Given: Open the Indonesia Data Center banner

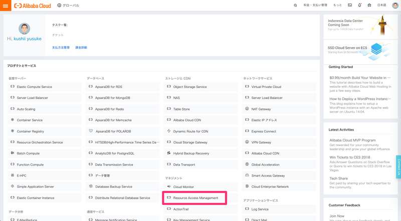Looking at the screenshot, I should pos(360,26).
